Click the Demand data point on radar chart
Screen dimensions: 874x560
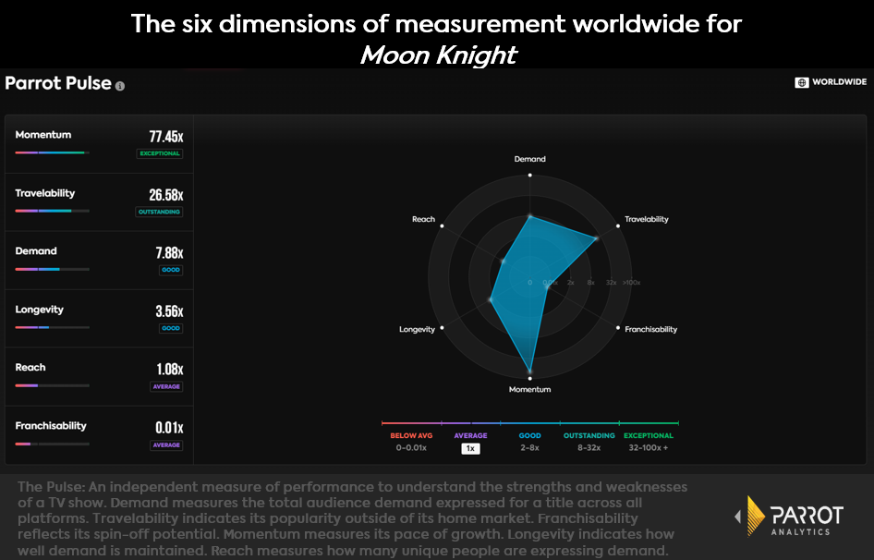[530, 216]
